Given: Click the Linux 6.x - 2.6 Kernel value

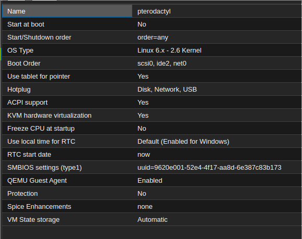Looking at the screenshot, I should pos(169,51).
